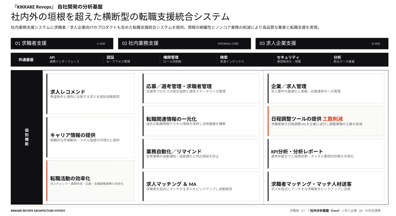Click the description 希望条件と適性に合致する求人を個別自動配信
Screen dimensions: 396x216
coord(85,97)
